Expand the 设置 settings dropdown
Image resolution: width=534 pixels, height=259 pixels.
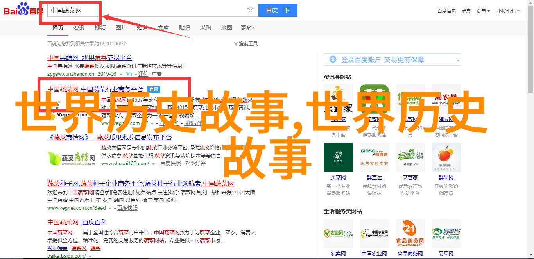[483, 11]
